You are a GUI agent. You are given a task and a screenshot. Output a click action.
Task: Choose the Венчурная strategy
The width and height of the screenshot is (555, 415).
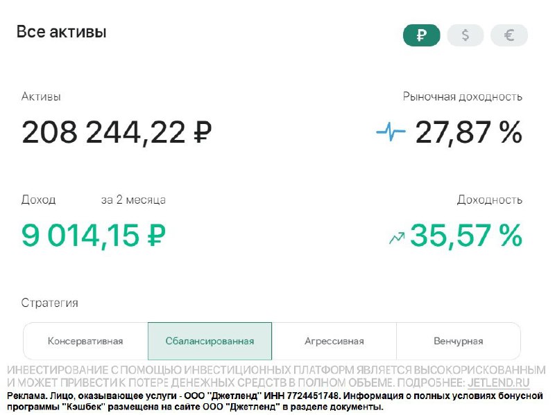click(458, 341)
